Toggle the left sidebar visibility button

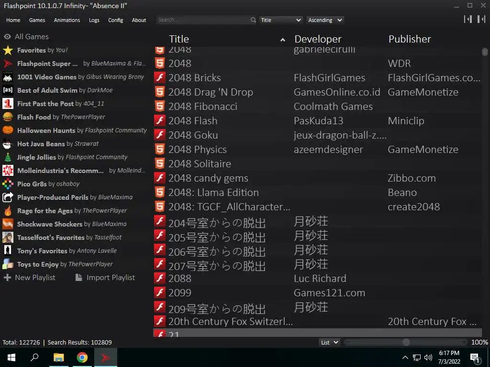(x=468, y=19)
